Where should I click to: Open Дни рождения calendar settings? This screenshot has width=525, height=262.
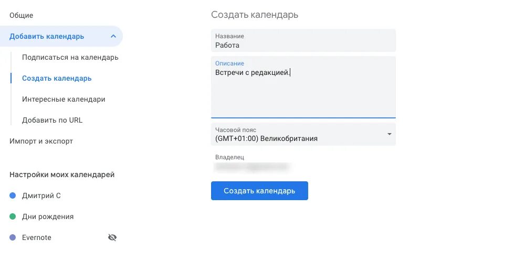click(48, 216)
